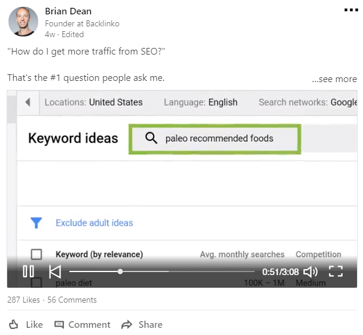Expand post text with '...see more'
The image size is (363, 335).
pos(334,79)
